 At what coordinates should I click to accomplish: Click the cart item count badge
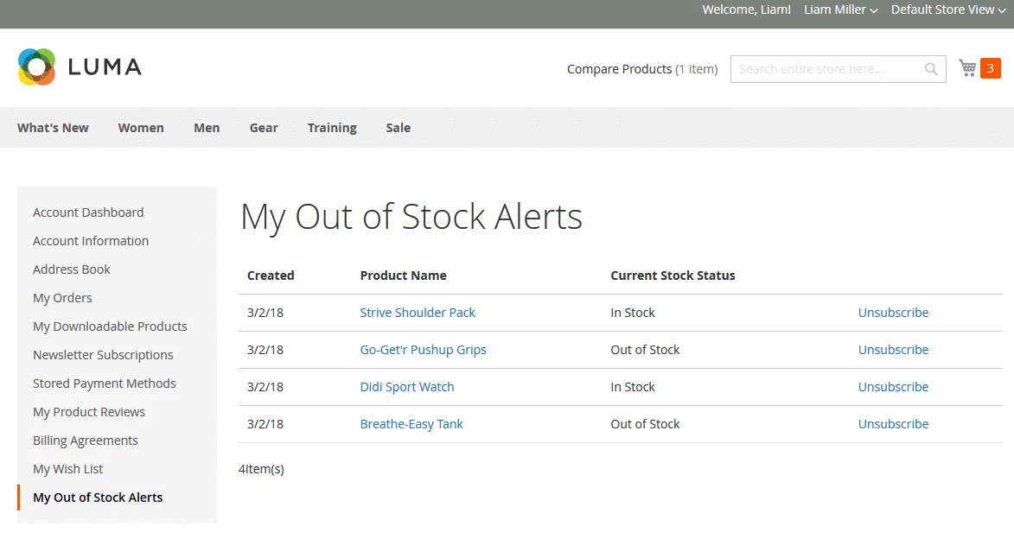[990, 68]
